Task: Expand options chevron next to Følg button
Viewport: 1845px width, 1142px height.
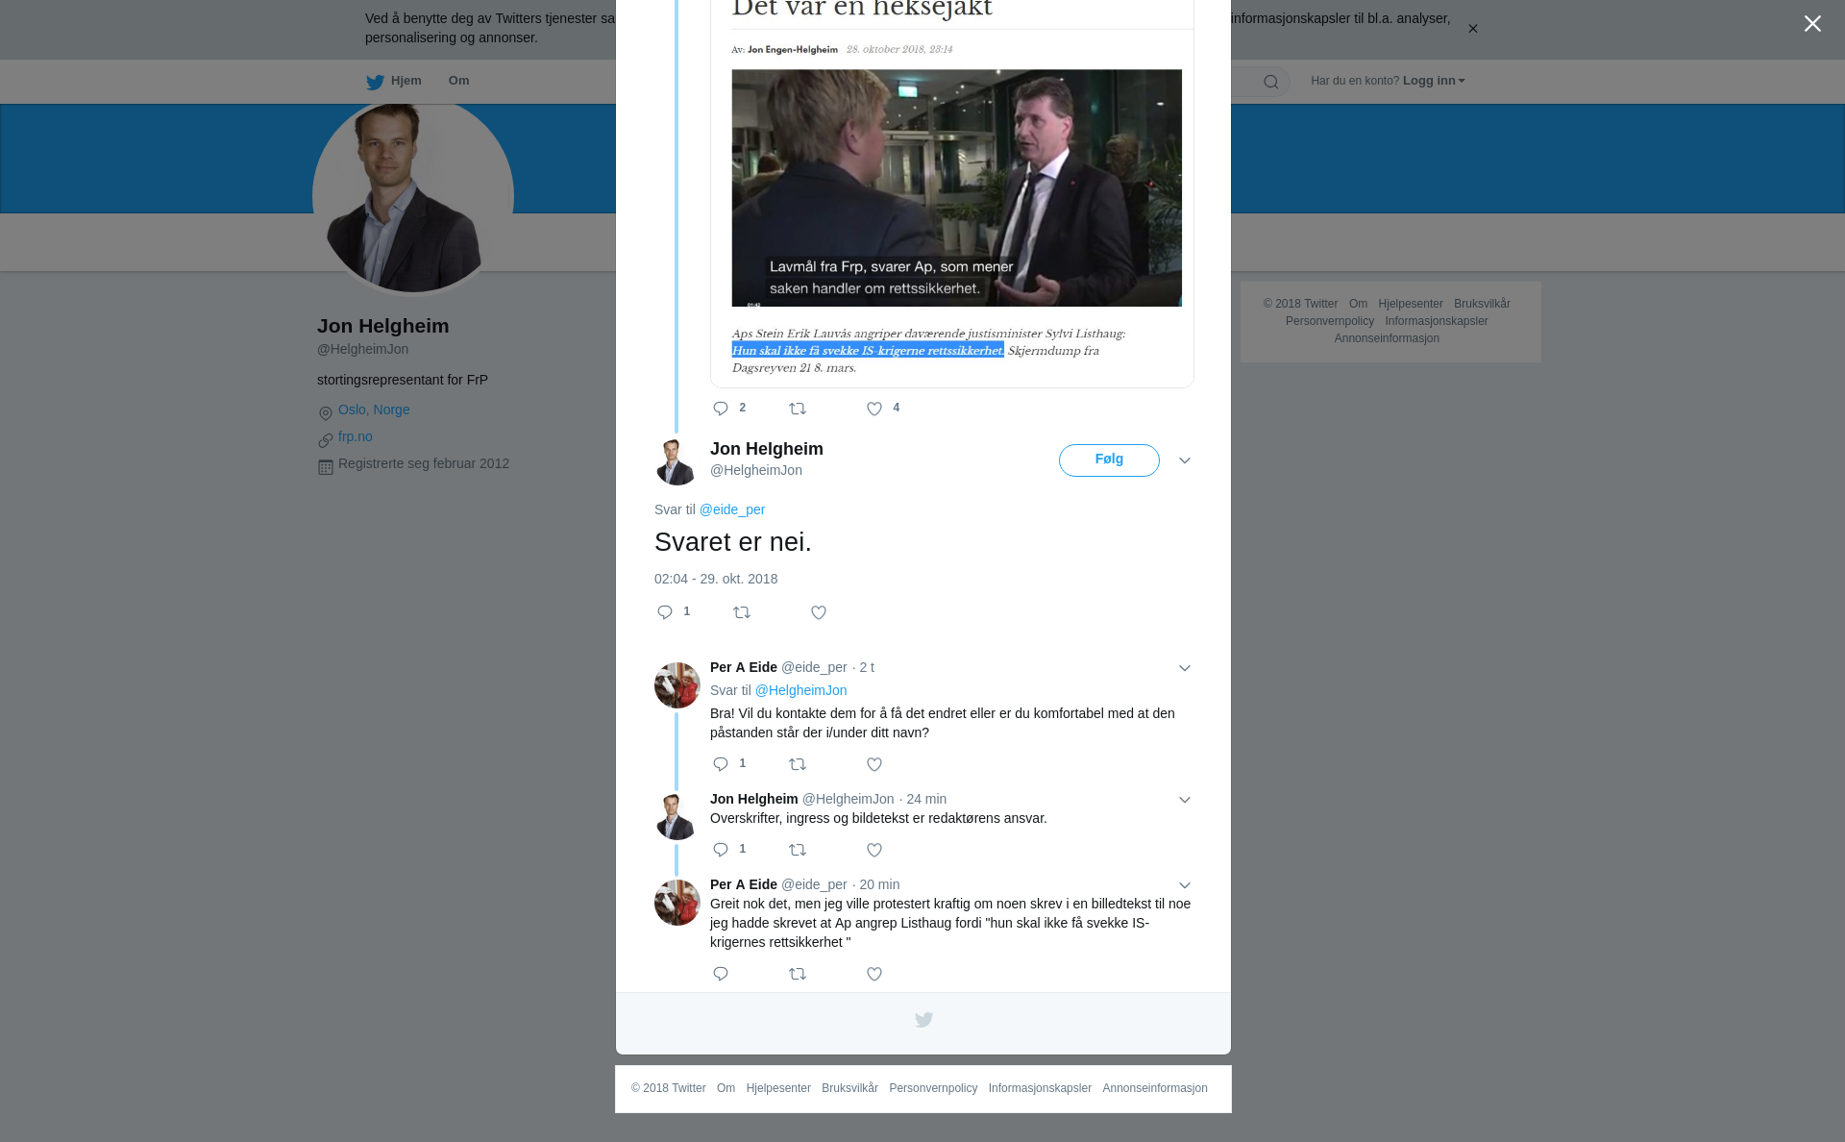Action: pyautogui.click(x=1185, y=461)
